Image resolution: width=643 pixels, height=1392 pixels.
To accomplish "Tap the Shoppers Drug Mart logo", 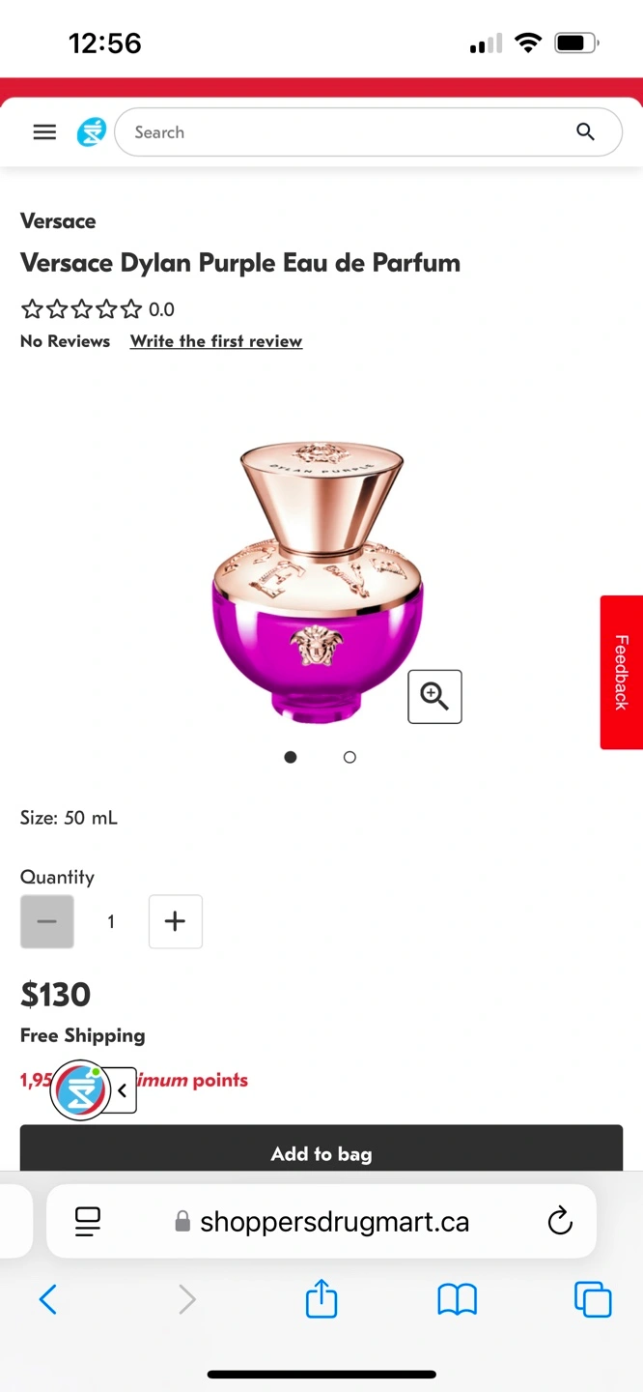I will (x=92, y=131).
